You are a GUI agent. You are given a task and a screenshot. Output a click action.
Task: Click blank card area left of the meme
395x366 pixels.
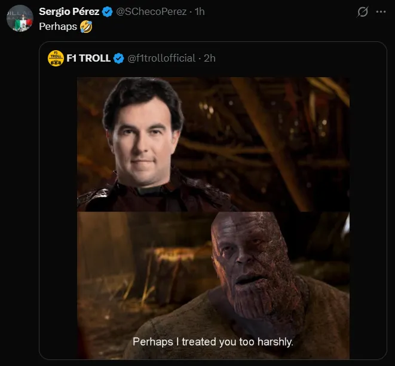(59, 209)
